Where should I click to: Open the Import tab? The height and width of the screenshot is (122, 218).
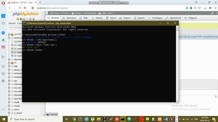(x=139, y=18)
